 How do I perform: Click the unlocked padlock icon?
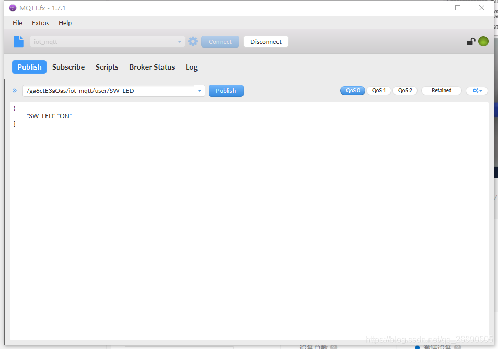[471, 41]
